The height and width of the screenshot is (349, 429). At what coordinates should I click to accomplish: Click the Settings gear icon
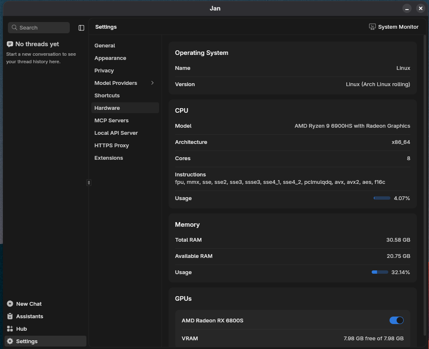click(x=10, y=342)
